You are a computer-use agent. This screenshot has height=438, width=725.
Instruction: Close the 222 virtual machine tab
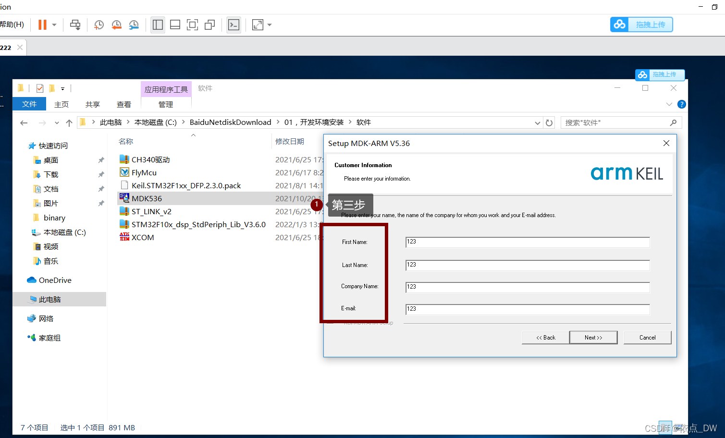[20, 47]
